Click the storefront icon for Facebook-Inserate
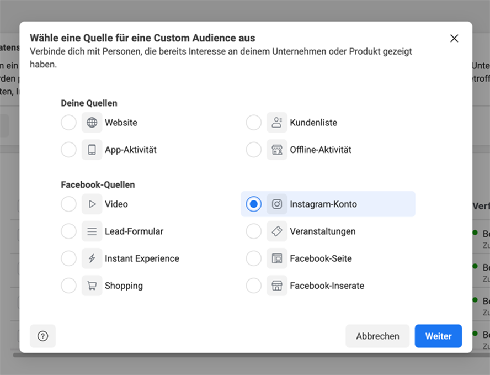The height and width of the screenshot is (375, 490). pyautogui.click(x=277, y=286)
